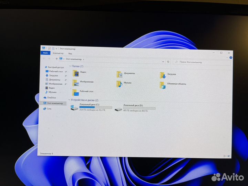Image resolution: width=248 pixels, height=186 pixels.
Task: Collapse the Папки (7) group
Action: click(70, 66)
